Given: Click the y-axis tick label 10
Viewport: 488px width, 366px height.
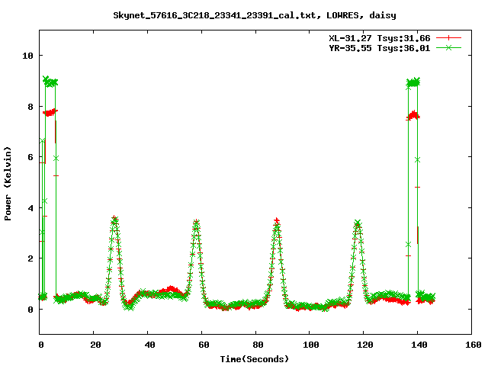Looking at the screenshot, I should [x=27, y=56].
